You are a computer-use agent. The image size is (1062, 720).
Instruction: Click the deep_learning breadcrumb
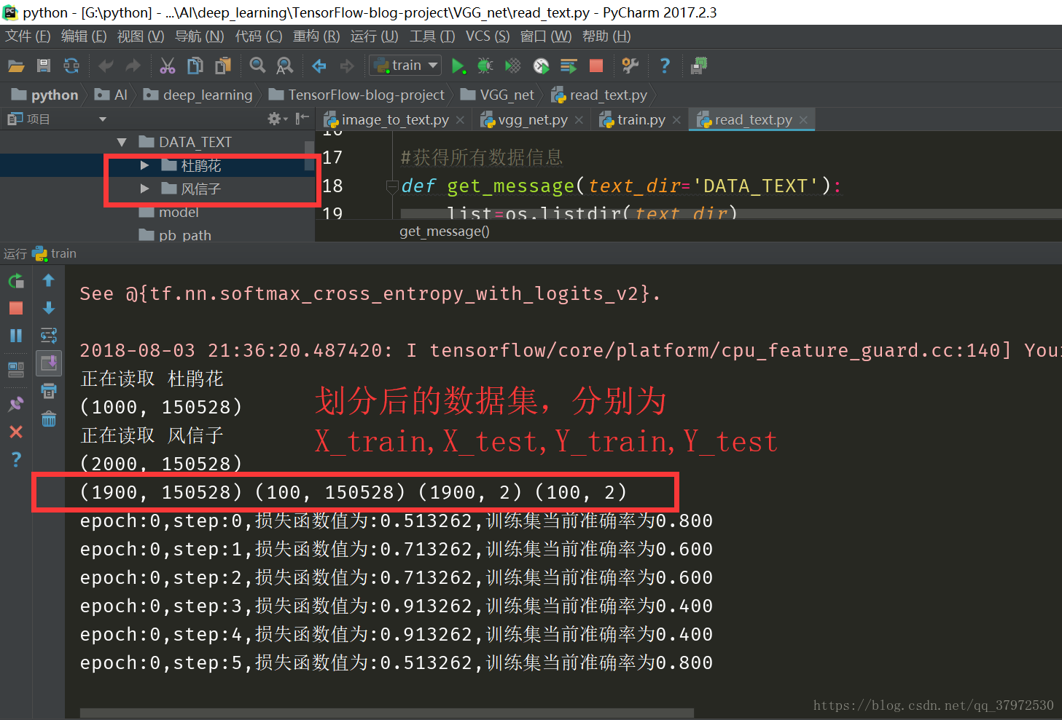tap(198, 95)
